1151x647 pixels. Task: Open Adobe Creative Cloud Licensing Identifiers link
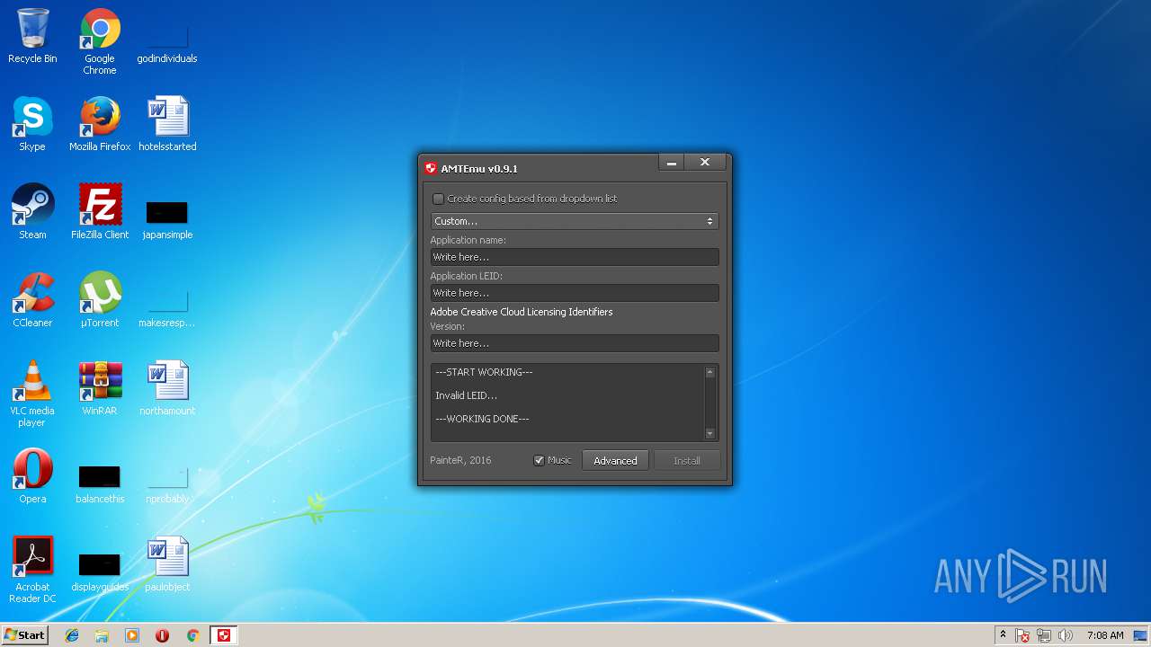click(x=522, y=312)
